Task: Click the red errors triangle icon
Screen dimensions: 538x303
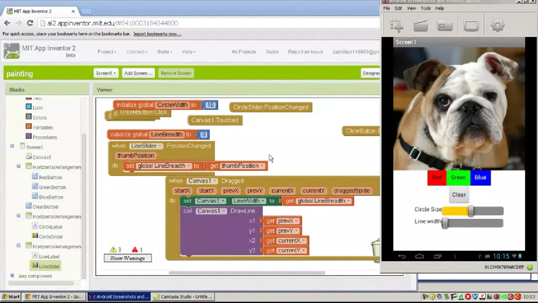Action: pos(134,250)
